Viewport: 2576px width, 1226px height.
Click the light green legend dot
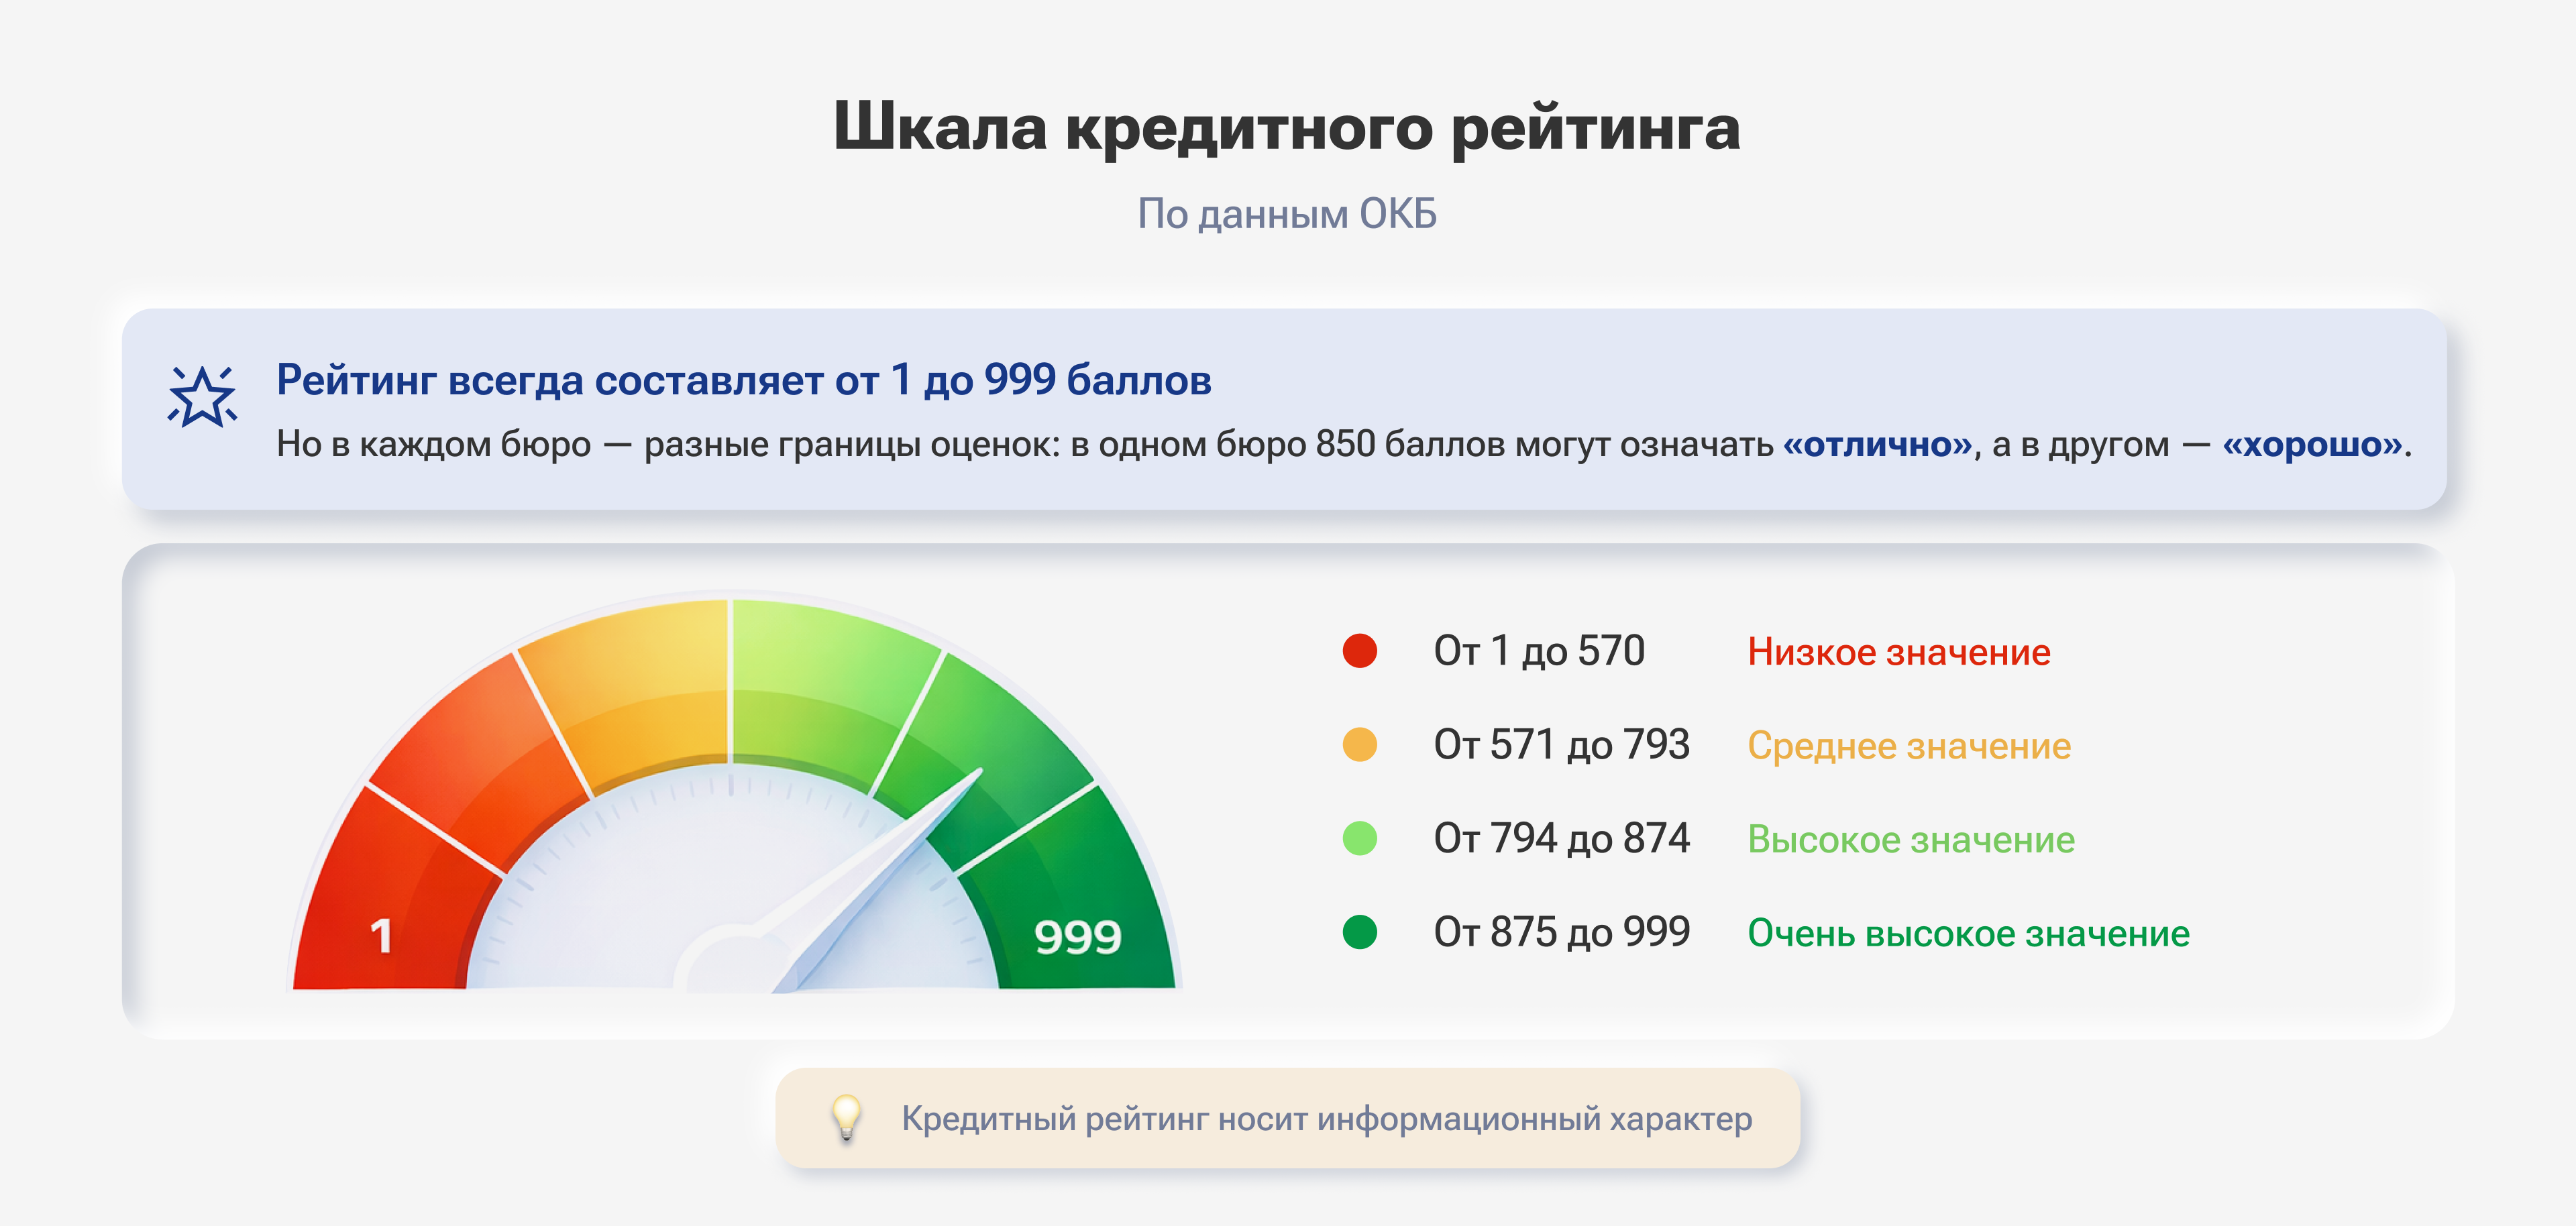click(1359, 838)
